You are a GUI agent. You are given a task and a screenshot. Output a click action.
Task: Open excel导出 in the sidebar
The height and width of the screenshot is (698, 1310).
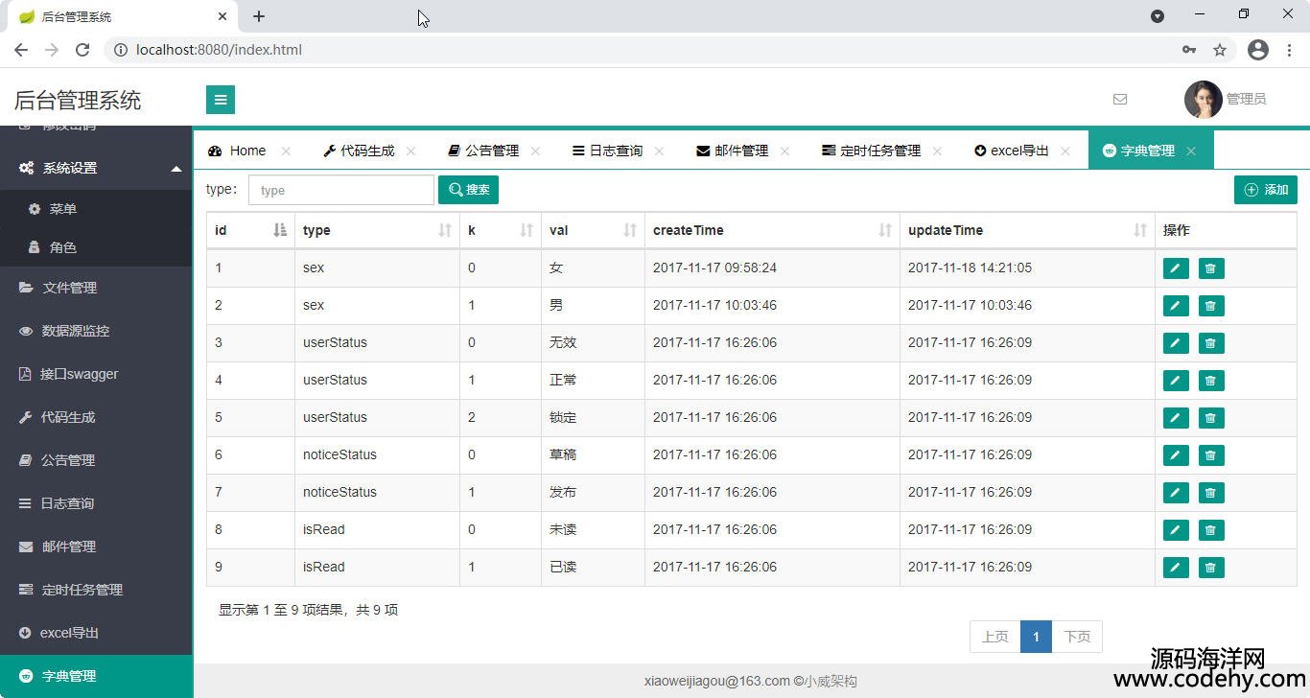(x=96, y=633)
